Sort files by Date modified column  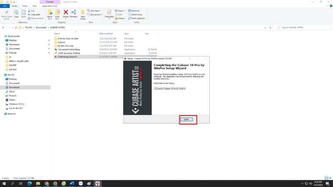click(106, 34)
